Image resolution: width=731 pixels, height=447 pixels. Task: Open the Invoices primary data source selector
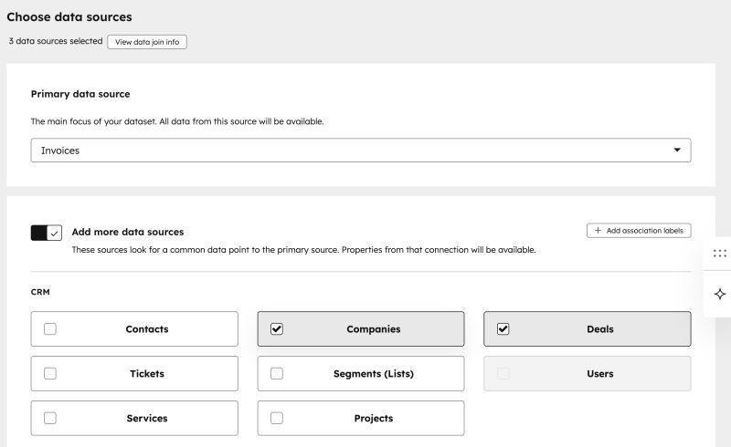361,150
